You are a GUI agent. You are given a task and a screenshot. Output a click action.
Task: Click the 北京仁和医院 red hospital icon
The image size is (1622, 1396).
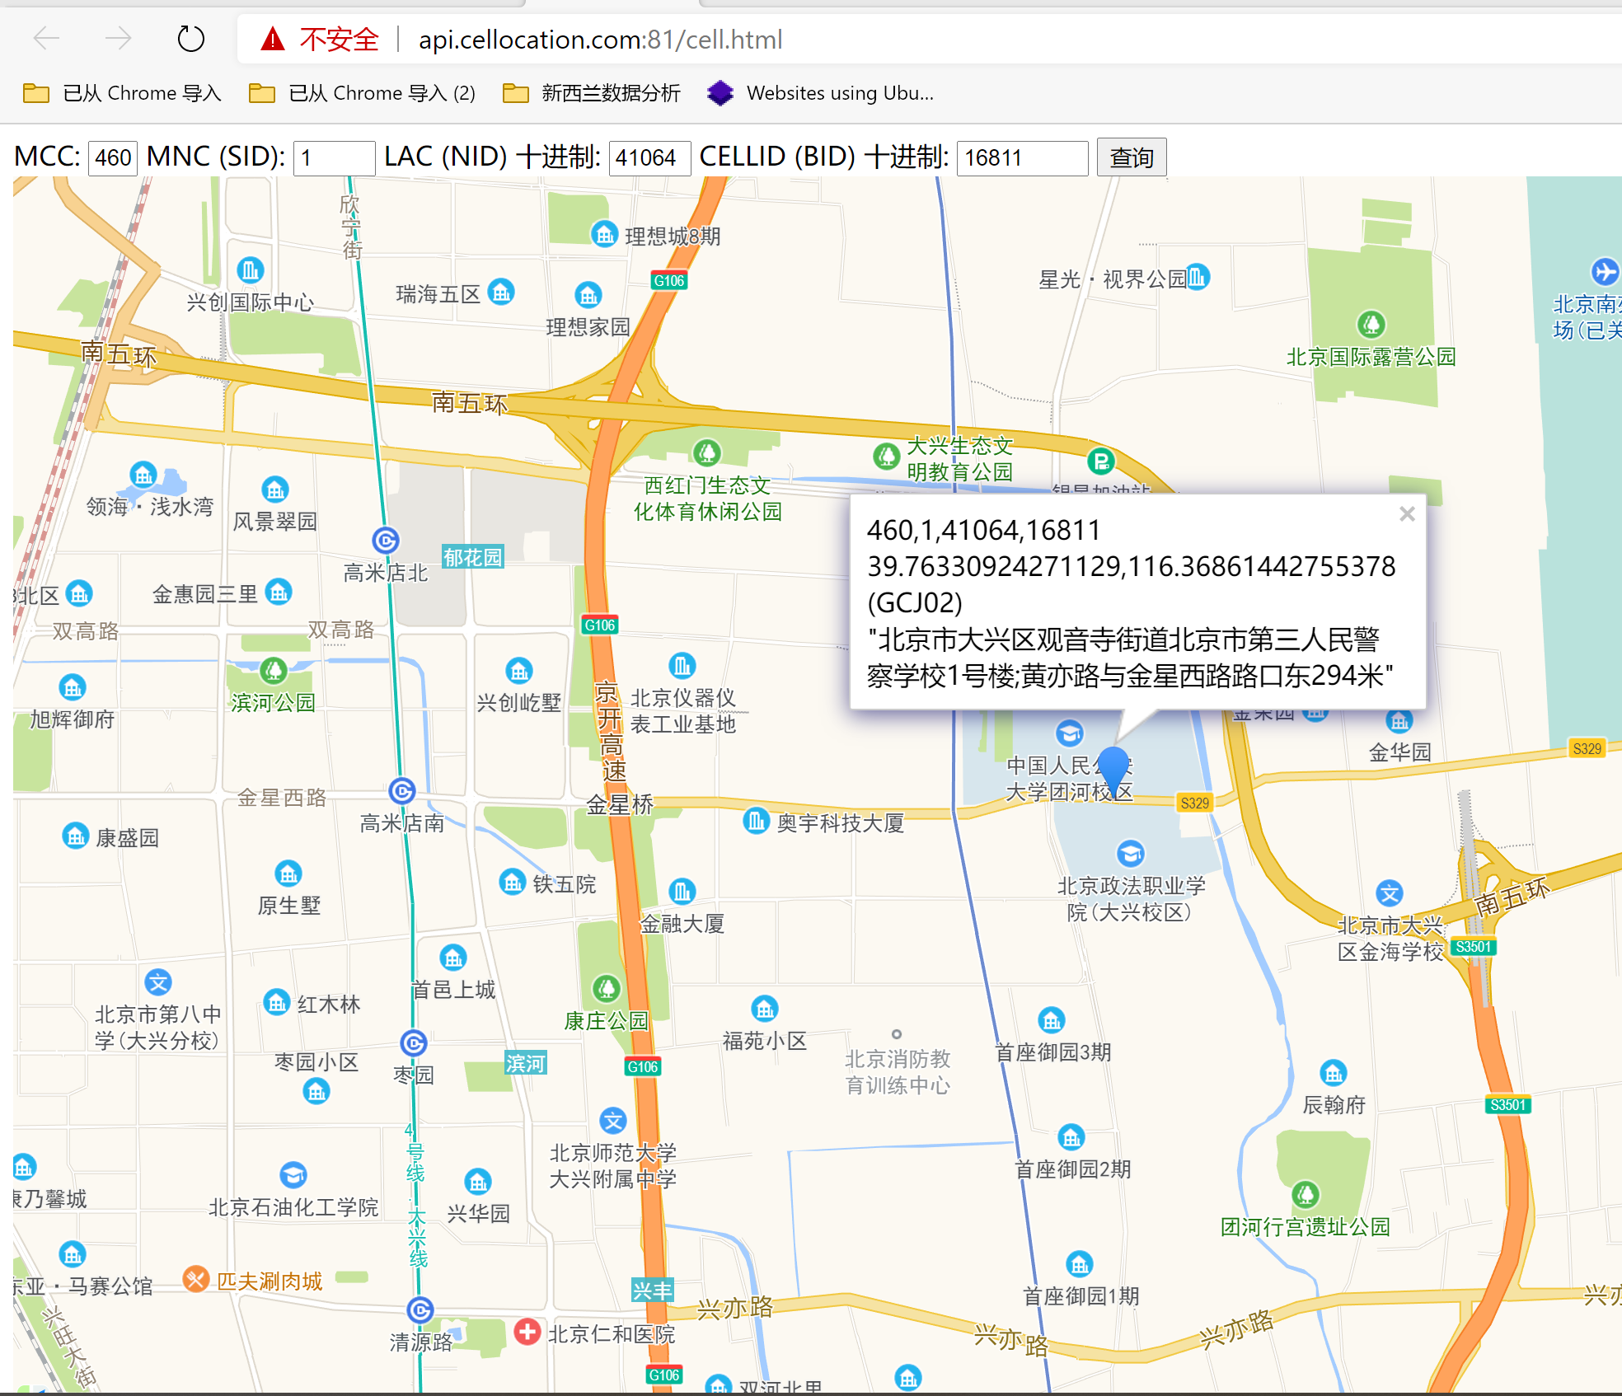click(x=527, y=1332)
